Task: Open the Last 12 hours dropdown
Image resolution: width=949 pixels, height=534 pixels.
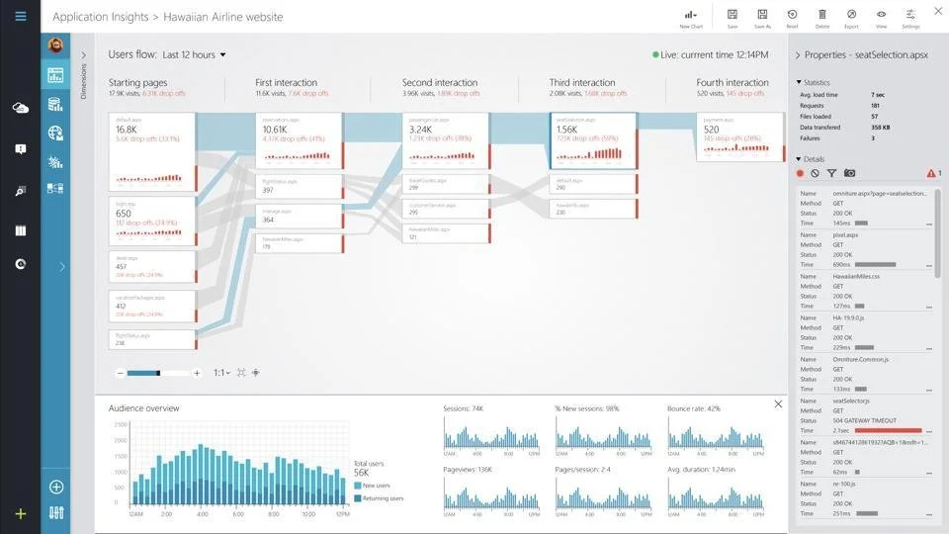Action: click(x=194, y=54)
